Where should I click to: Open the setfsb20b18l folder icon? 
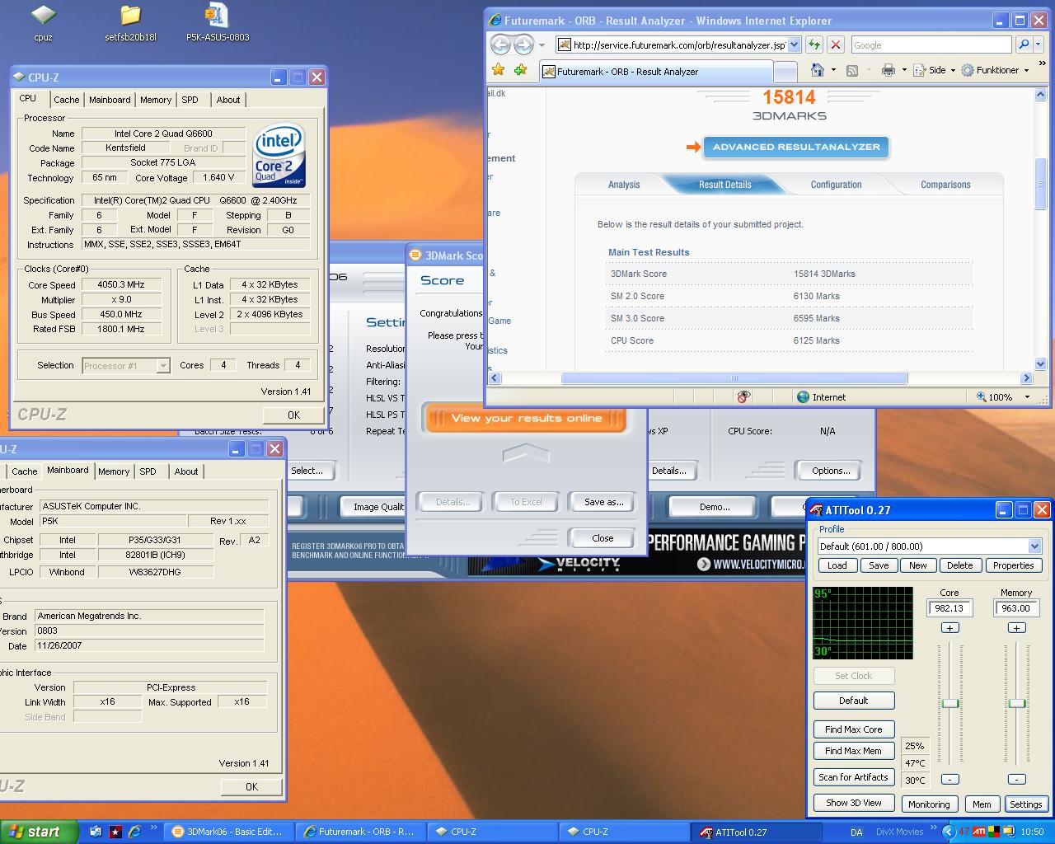(130, 22)
